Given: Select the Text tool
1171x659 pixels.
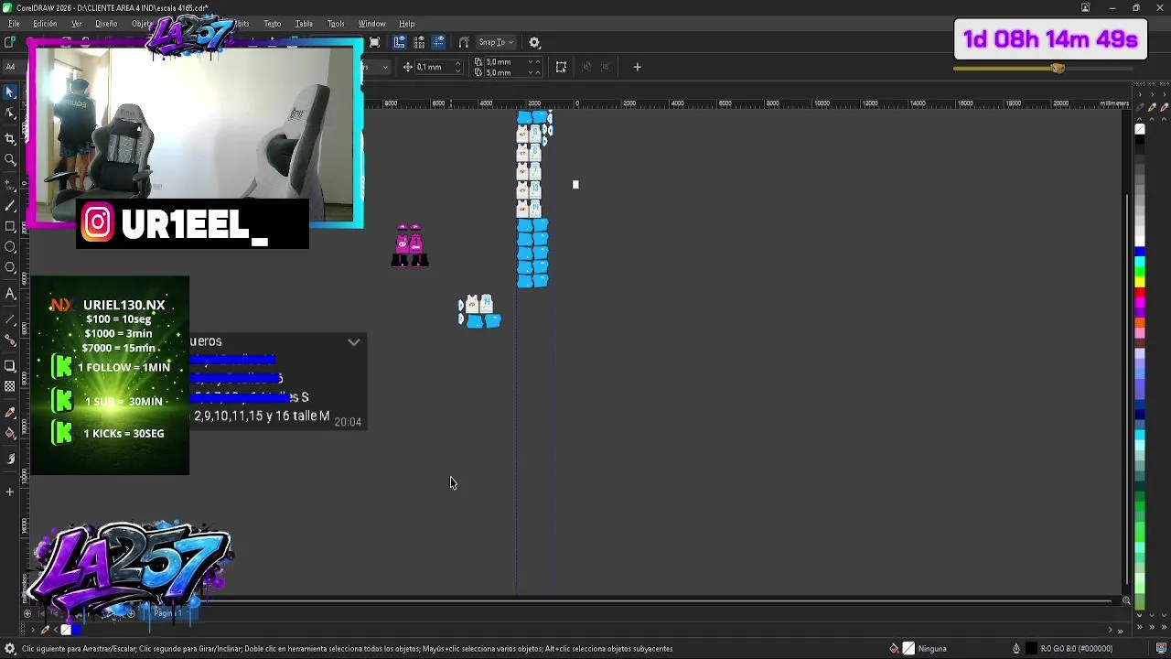Looking at the screenshot, I should pyautogui.click(x=10, y=294).
